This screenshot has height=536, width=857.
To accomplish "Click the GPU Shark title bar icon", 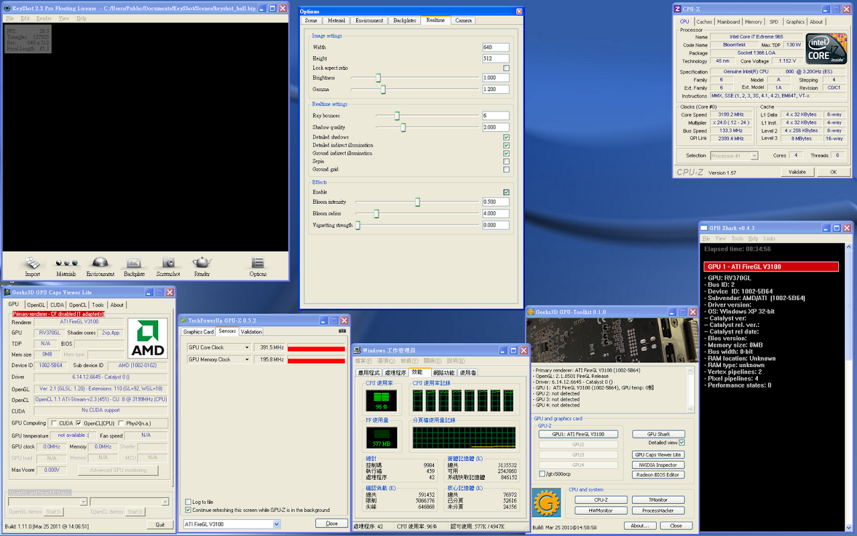I will tap(704, 228).
